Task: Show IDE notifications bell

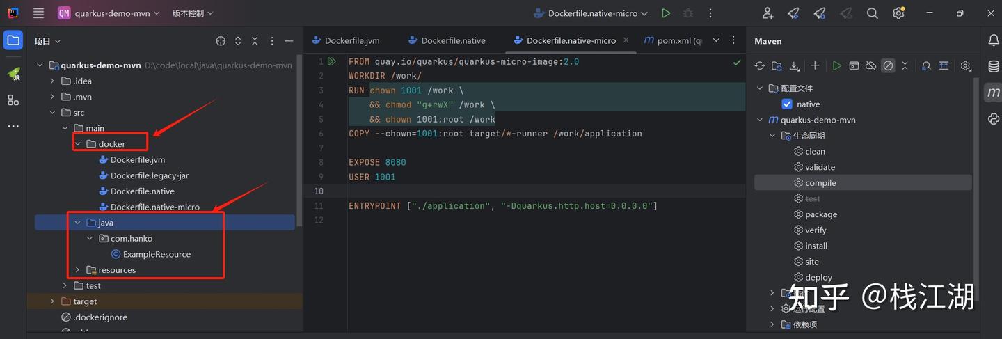Action: tap(994, 40)
